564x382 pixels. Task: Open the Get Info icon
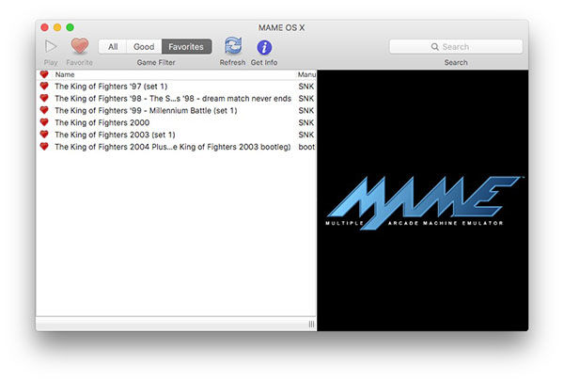coord(264,47)
